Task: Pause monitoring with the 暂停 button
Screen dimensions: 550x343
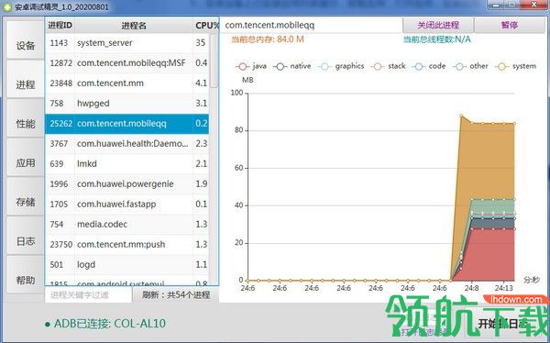Action: tap(510, 25)
